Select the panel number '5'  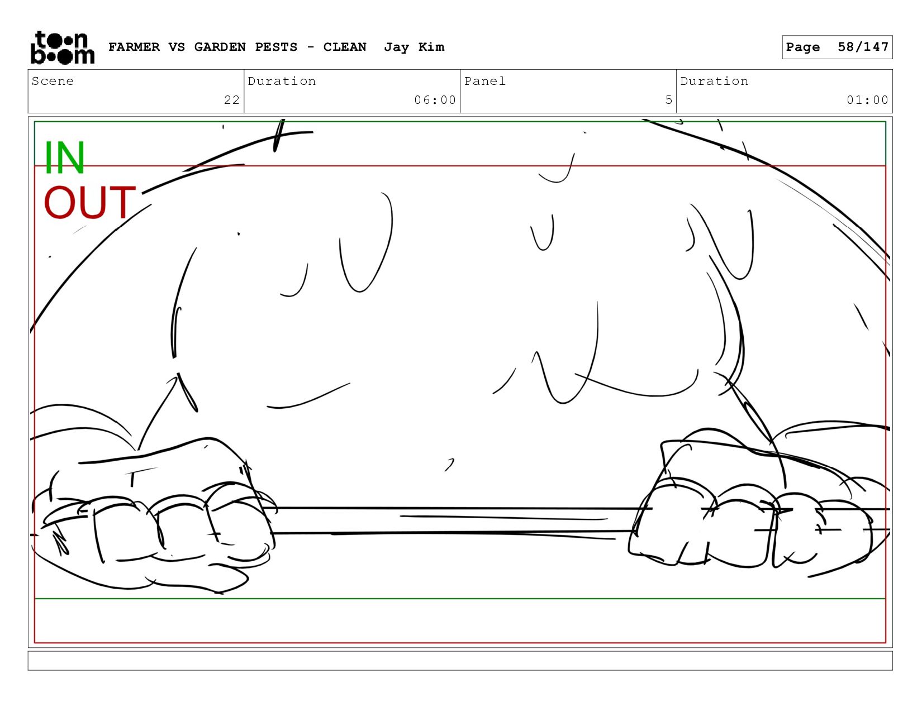[x=669, y=100]
